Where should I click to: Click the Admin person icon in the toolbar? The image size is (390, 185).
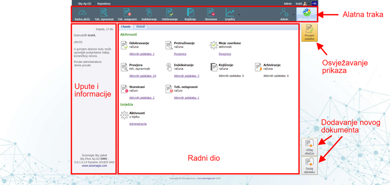point(284,13)
